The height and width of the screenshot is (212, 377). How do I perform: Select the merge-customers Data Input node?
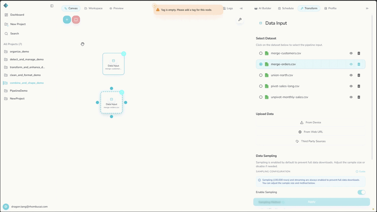pyautogui.click(x=113, y=64)
